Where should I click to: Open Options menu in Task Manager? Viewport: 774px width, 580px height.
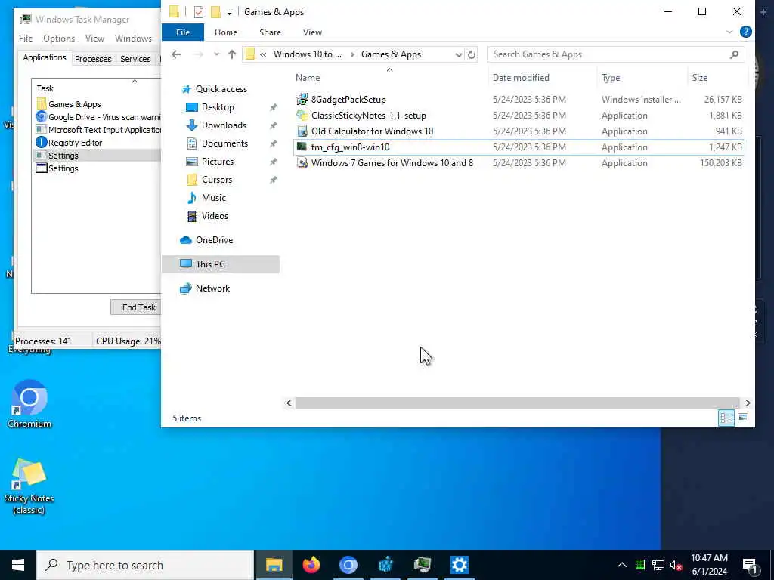click(59, 38)
